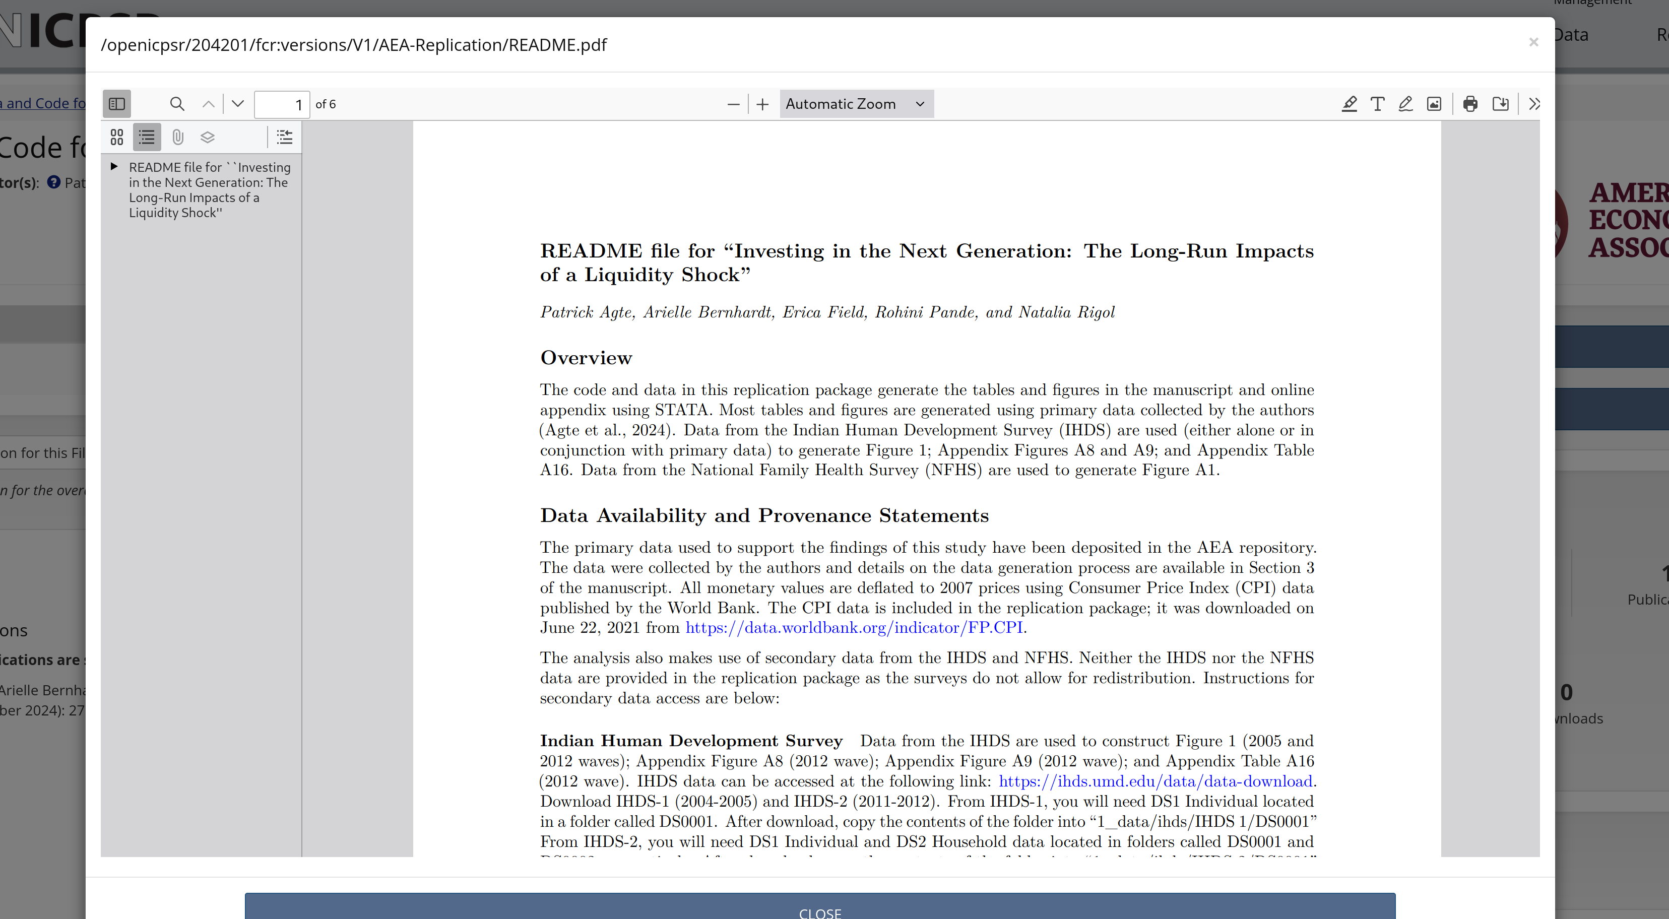The height and width of the screenshot is (919, 1669).
Task: Go to previous page arrow
Action: click(x=208, y=104)
